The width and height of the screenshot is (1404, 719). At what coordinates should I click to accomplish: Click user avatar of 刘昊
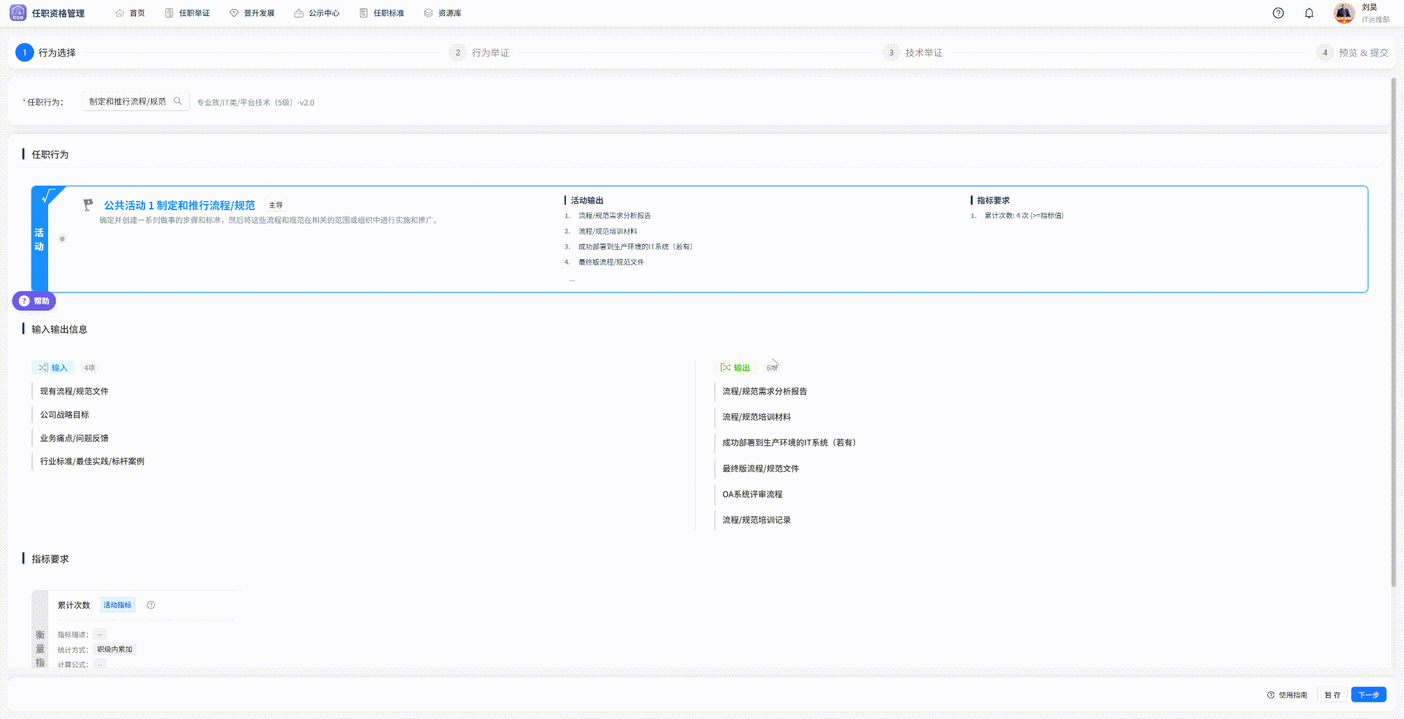point(1343,13)
